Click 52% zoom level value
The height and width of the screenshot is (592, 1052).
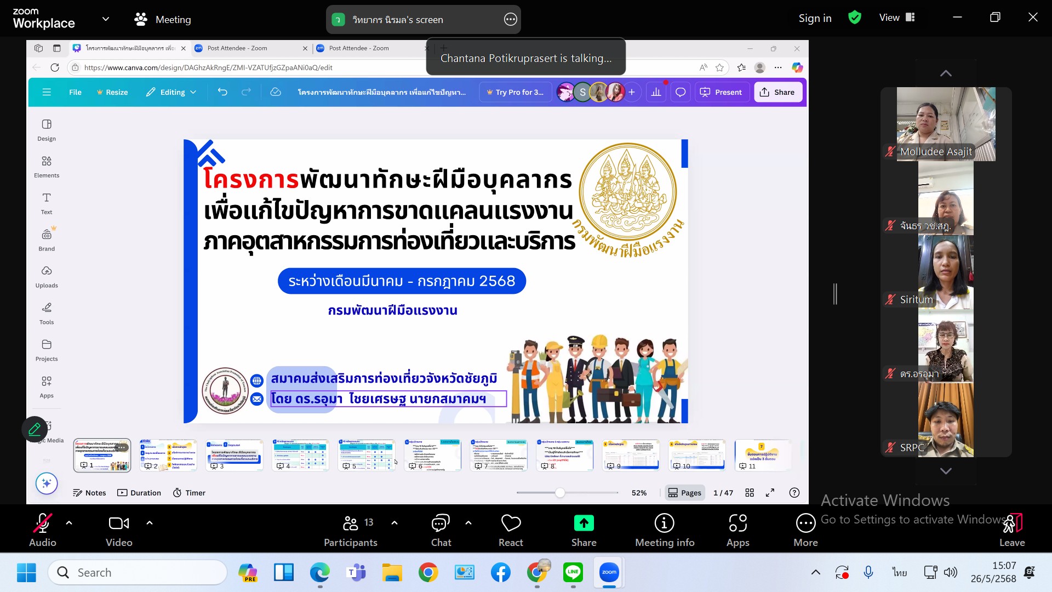click(639, 493)
